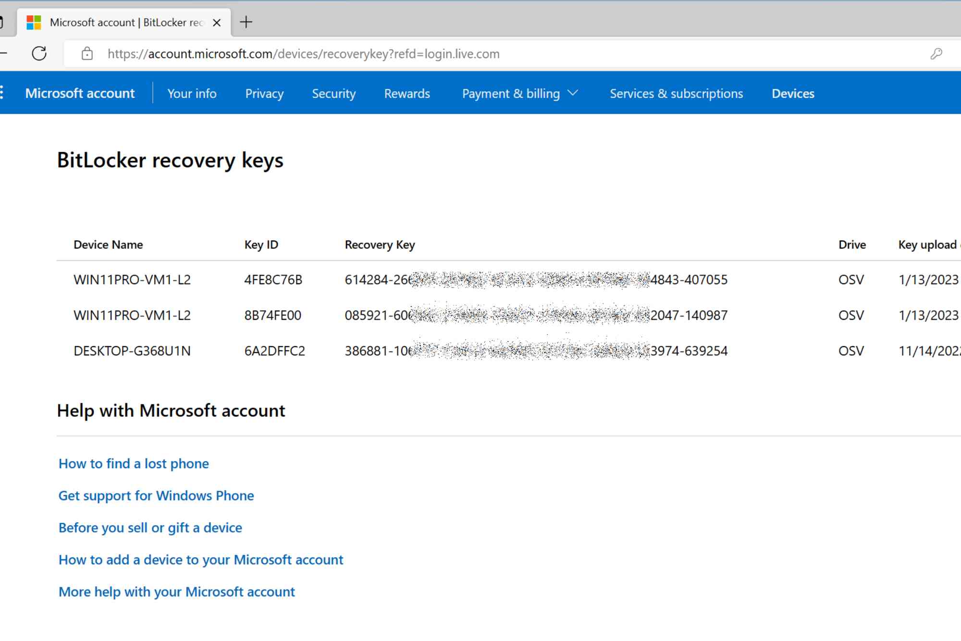
Task: Select Key ID 4FE8C76B
Action: [x=273, y=279]
